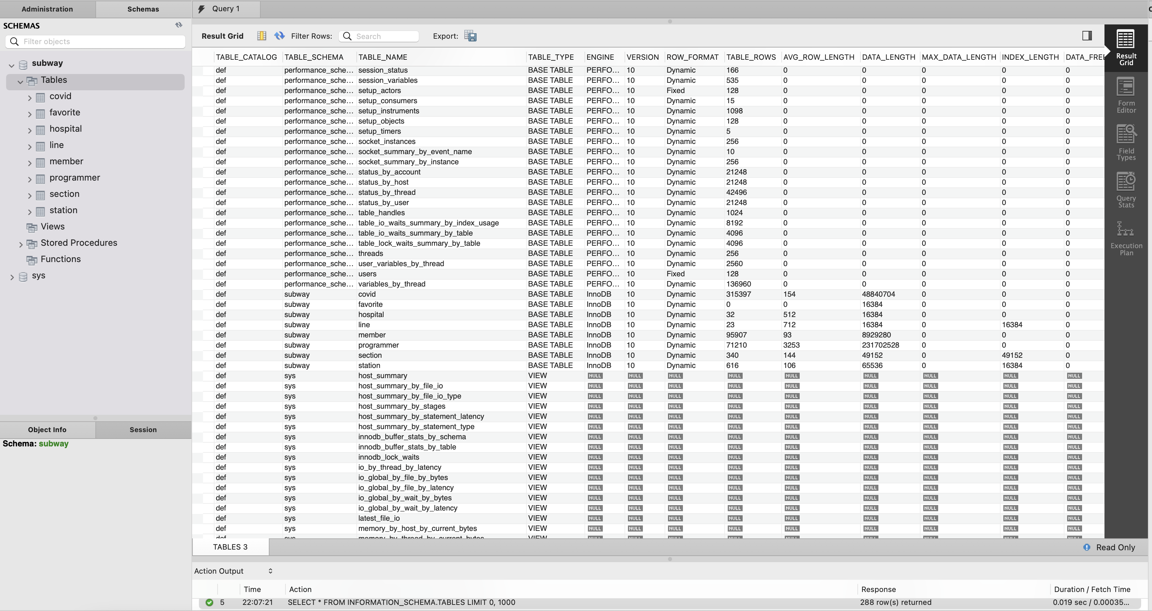Expand the Stored Procedures folder
This screenshot has height=611, width=1152.
21,244
